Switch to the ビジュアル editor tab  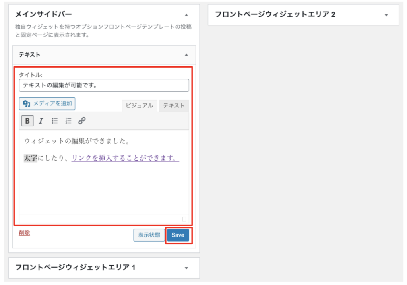point(139,105)
